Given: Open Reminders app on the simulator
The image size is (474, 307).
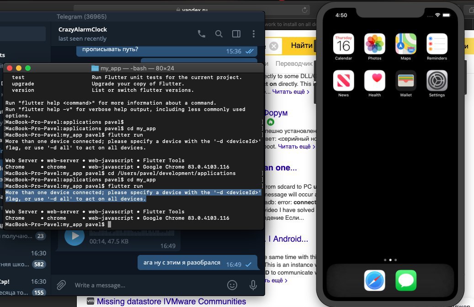Looking at the screenshot, I should (x=437, y=44).
